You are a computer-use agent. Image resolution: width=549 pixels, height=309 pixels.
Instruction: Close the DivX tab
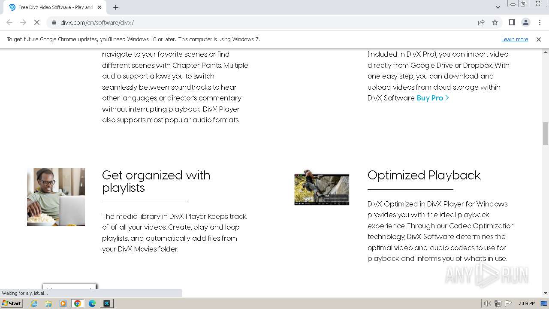(100, 7)
